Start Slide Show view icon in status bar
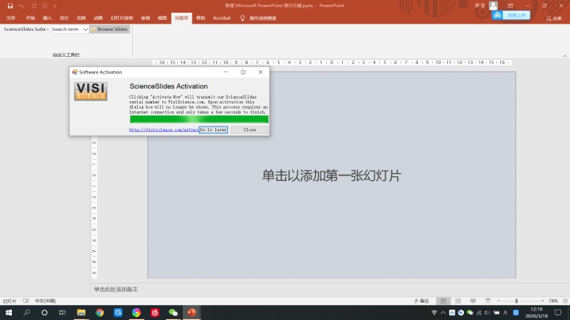The image size is (570, 320). click(x=488, y=301)
